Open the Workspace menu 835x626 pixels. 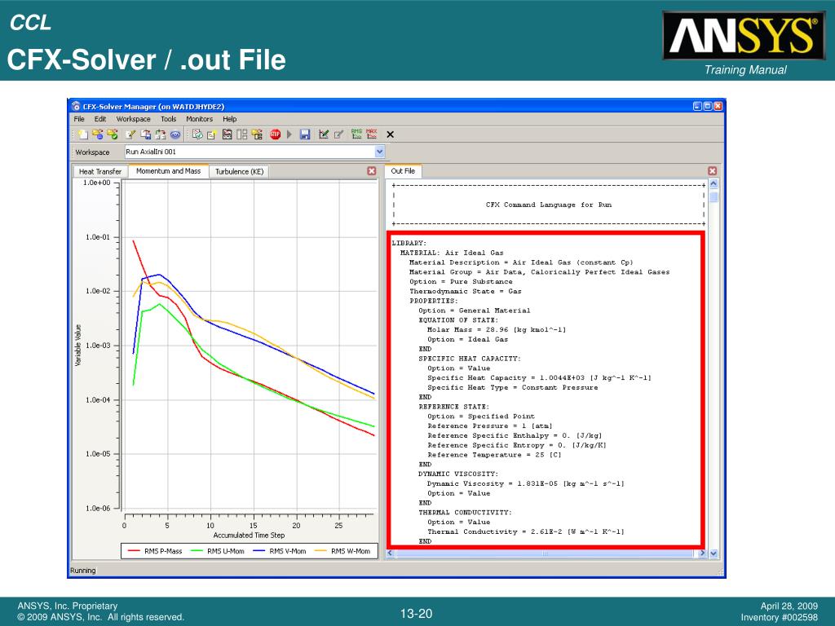[133, 119]
